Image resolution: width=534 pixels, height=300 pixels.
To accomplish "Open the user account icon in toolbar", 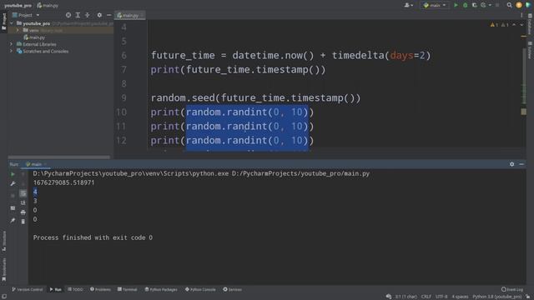I will [x=408, y=5].
